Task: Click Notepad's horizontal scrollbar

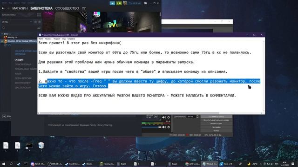Action: pos(129,113)
